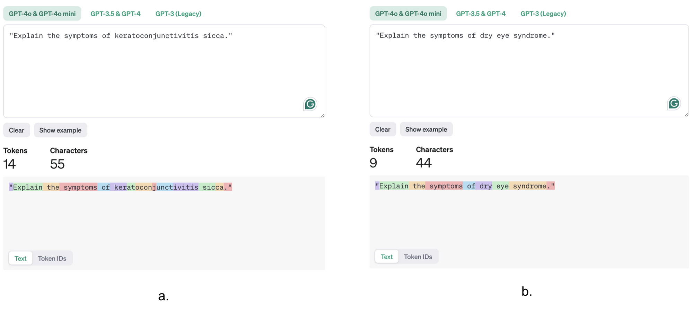Toggle Token IDs view in panel a

tap(52, 258)
